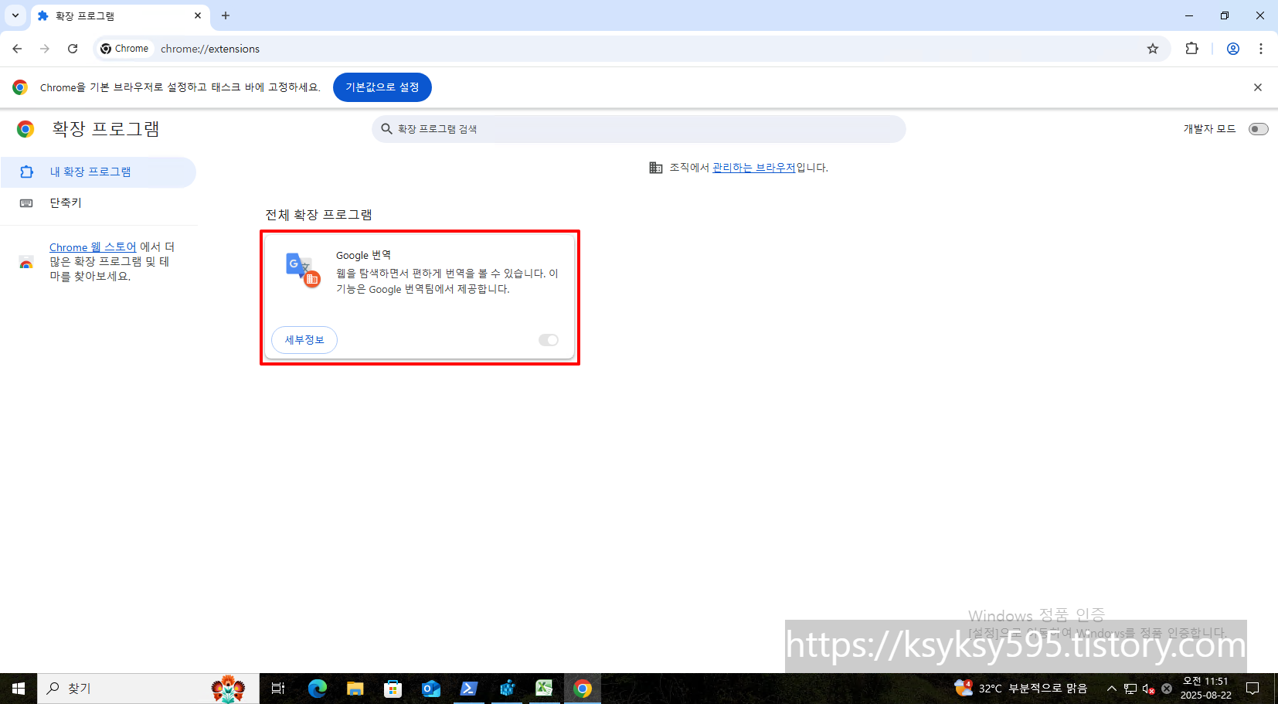1278x704 pixels.
Task: Toggle 개발자 모드 switch
Action: (x=1259, y=129)
